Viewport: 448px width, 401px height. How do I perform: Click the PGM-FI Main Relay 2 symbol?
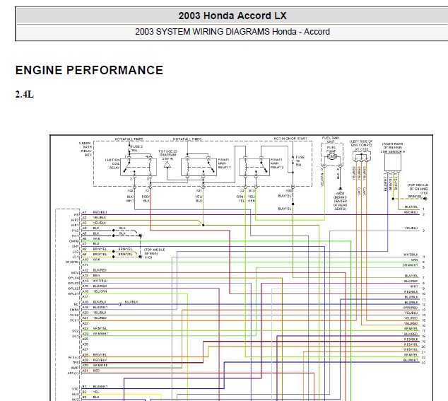(254, 167)
